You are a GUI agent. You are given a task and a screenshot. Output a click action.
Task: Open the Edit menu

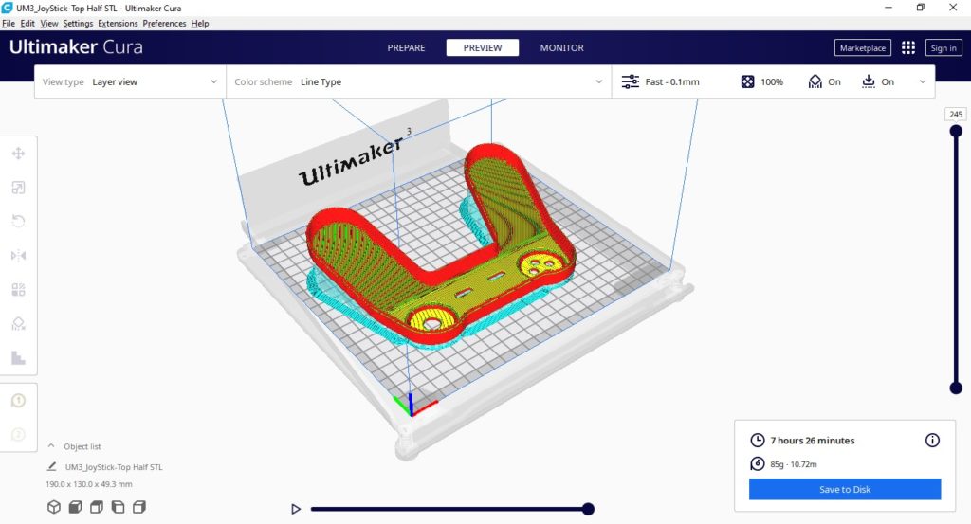[27, 24]
